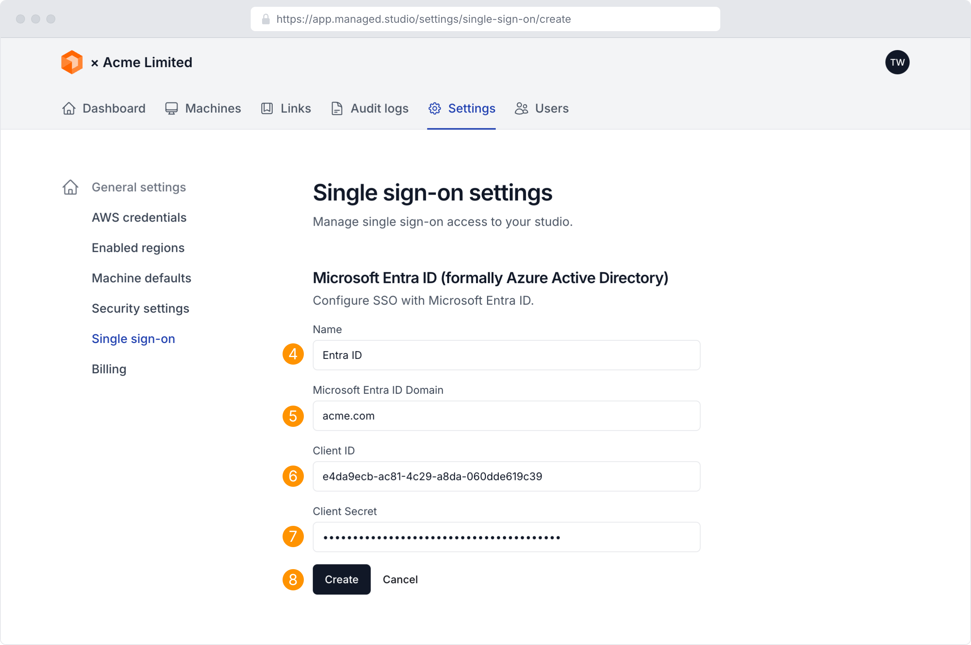Click the Links bookmark icon
This screenshot has width=971, height=645.
pyautogui.click(x=267, y=108)
